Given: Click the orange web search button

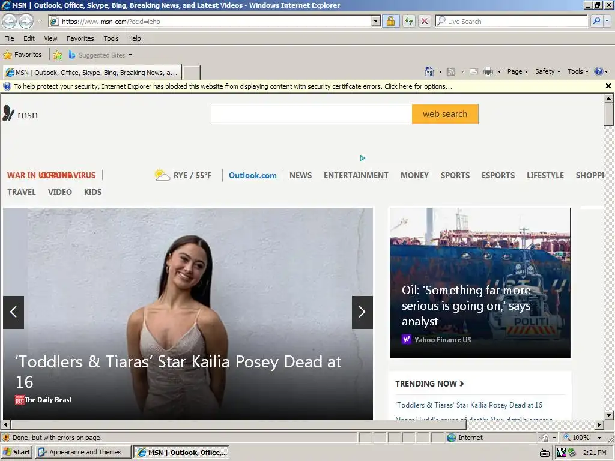Looking at the screenshot, I should click(445, 114).
